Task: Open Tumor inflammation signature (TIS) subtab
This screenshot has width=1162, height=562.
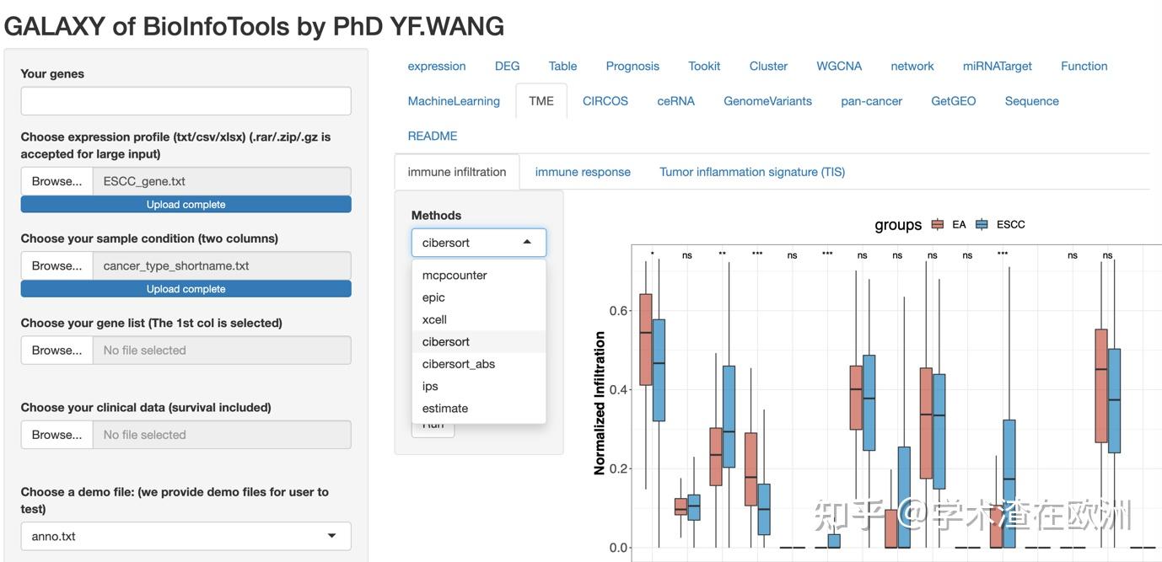Action: pyautogui.click(x=752, y=172)
